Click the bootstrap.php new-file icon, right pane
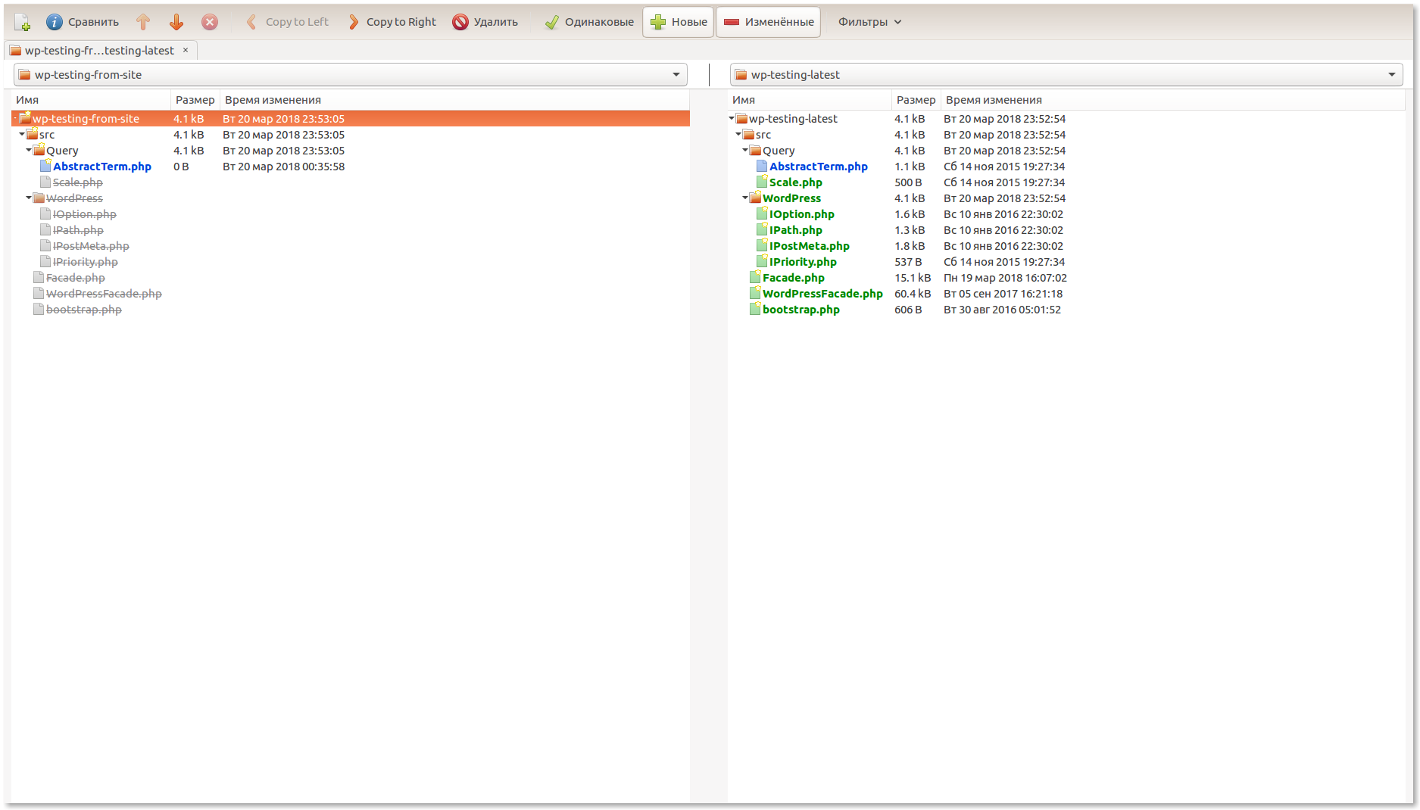The image size is (1420, 810). click(755, 309)
